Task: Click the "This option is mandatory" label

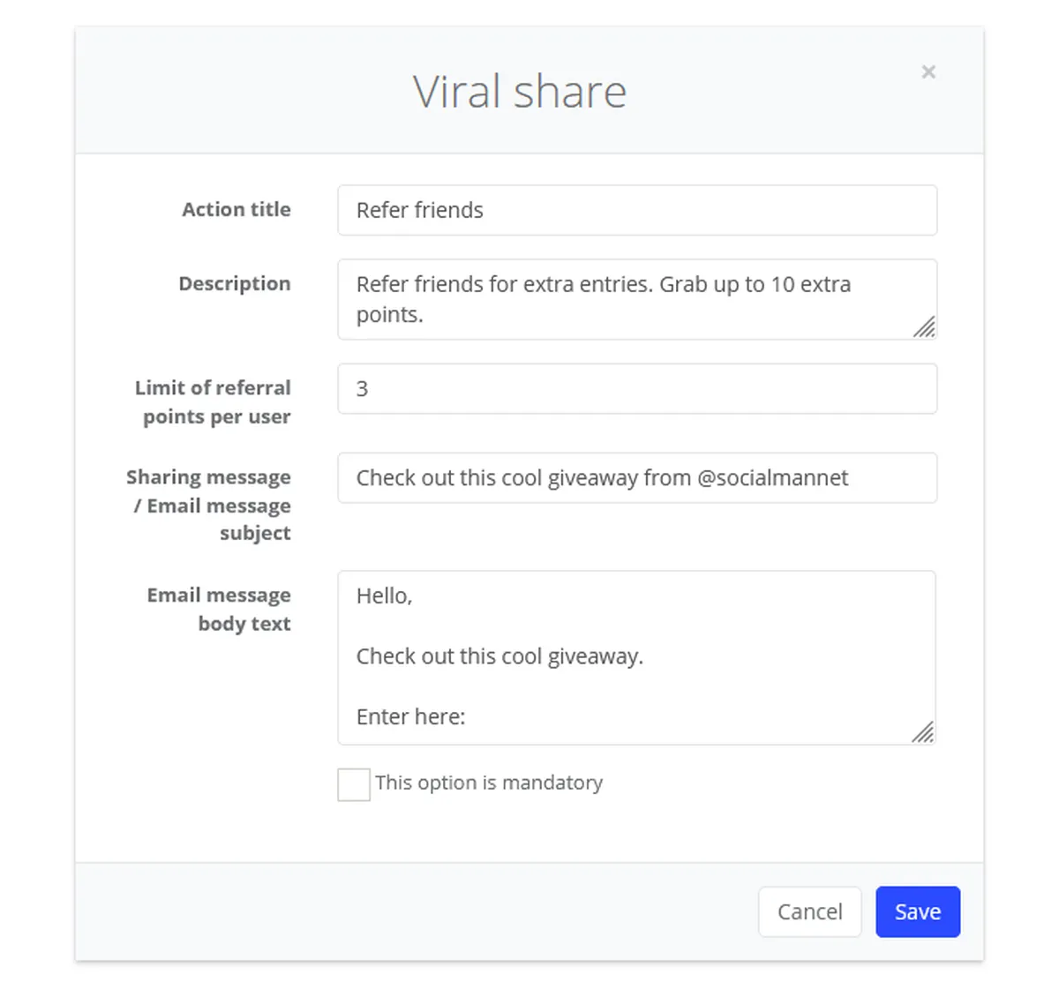Action: pyautogui.click(x=488, y=783)
